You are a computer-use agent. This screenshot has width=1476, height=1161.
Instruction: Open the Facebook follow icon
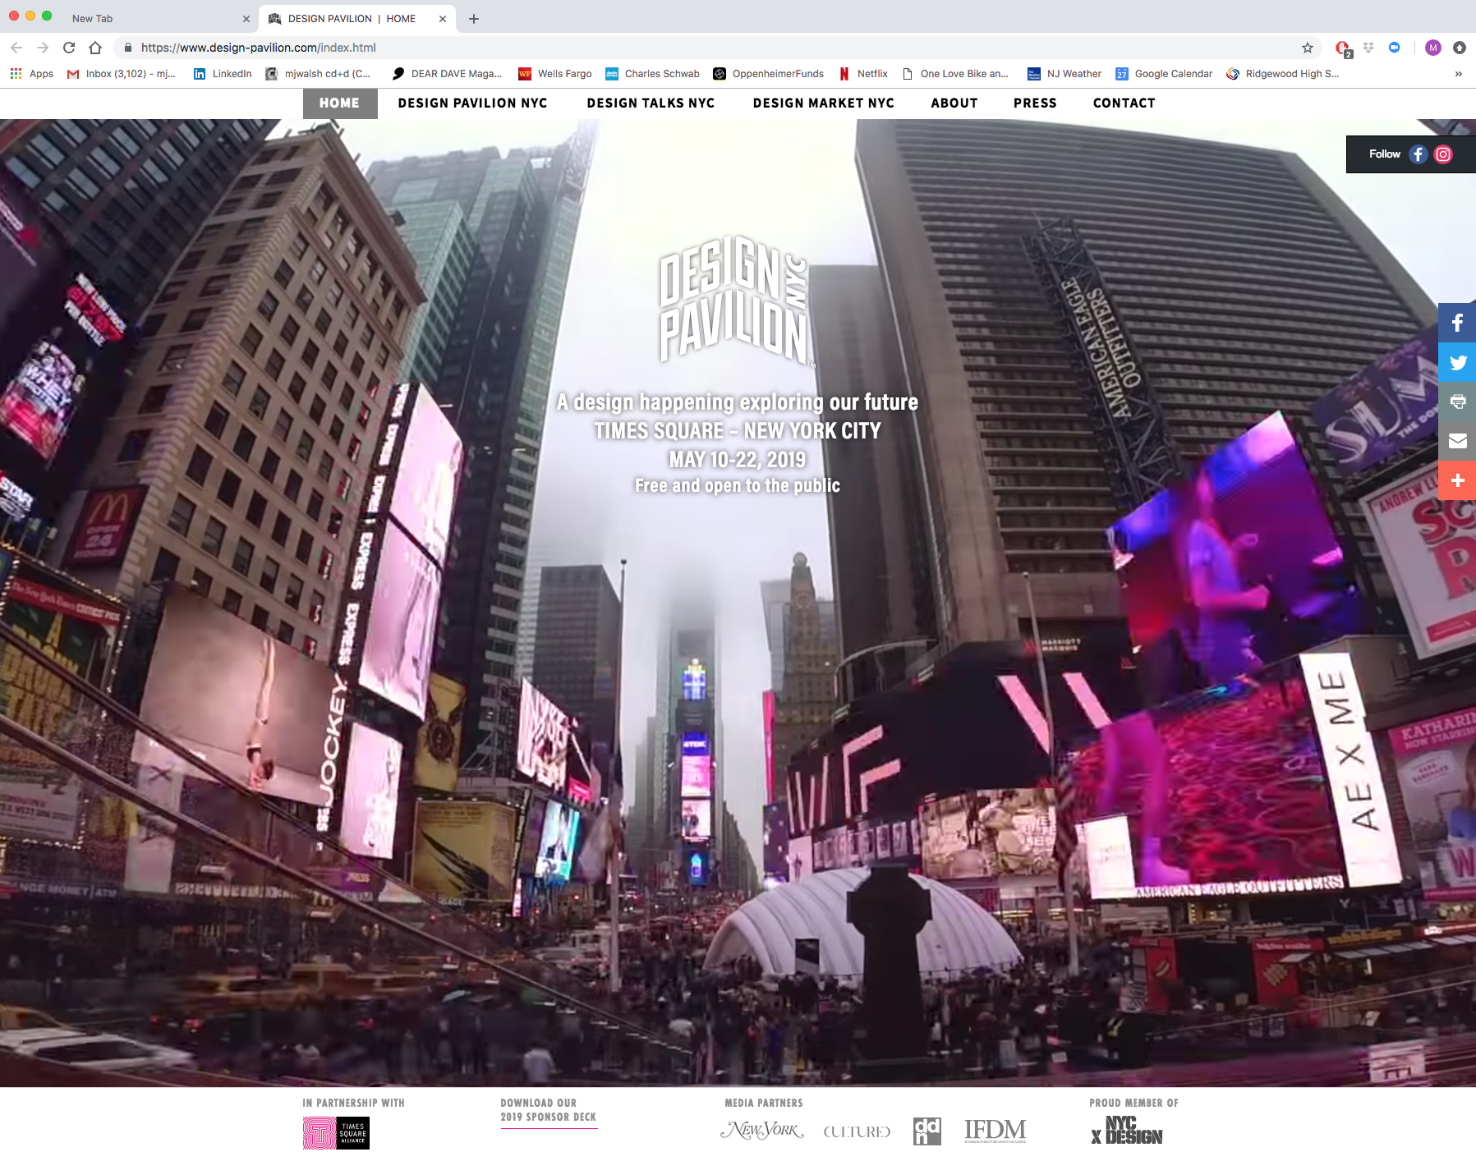coord(1419,154)
